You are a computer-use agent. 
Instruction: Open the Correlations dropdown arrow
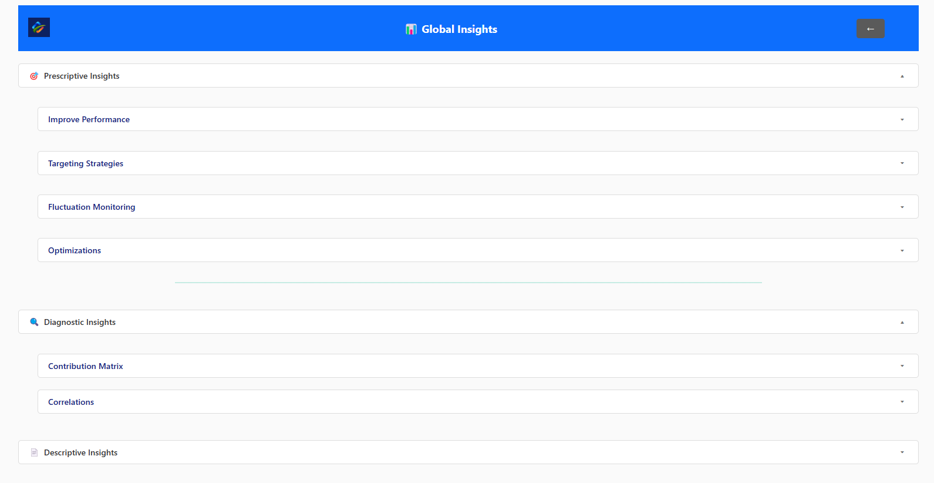(902, 402)
